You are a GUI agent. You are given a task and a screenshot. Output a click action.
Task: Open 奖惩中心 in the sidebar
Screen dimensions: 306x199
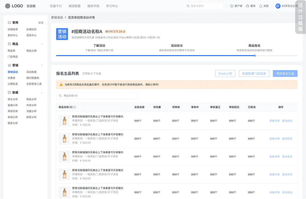tap(31, 35)
